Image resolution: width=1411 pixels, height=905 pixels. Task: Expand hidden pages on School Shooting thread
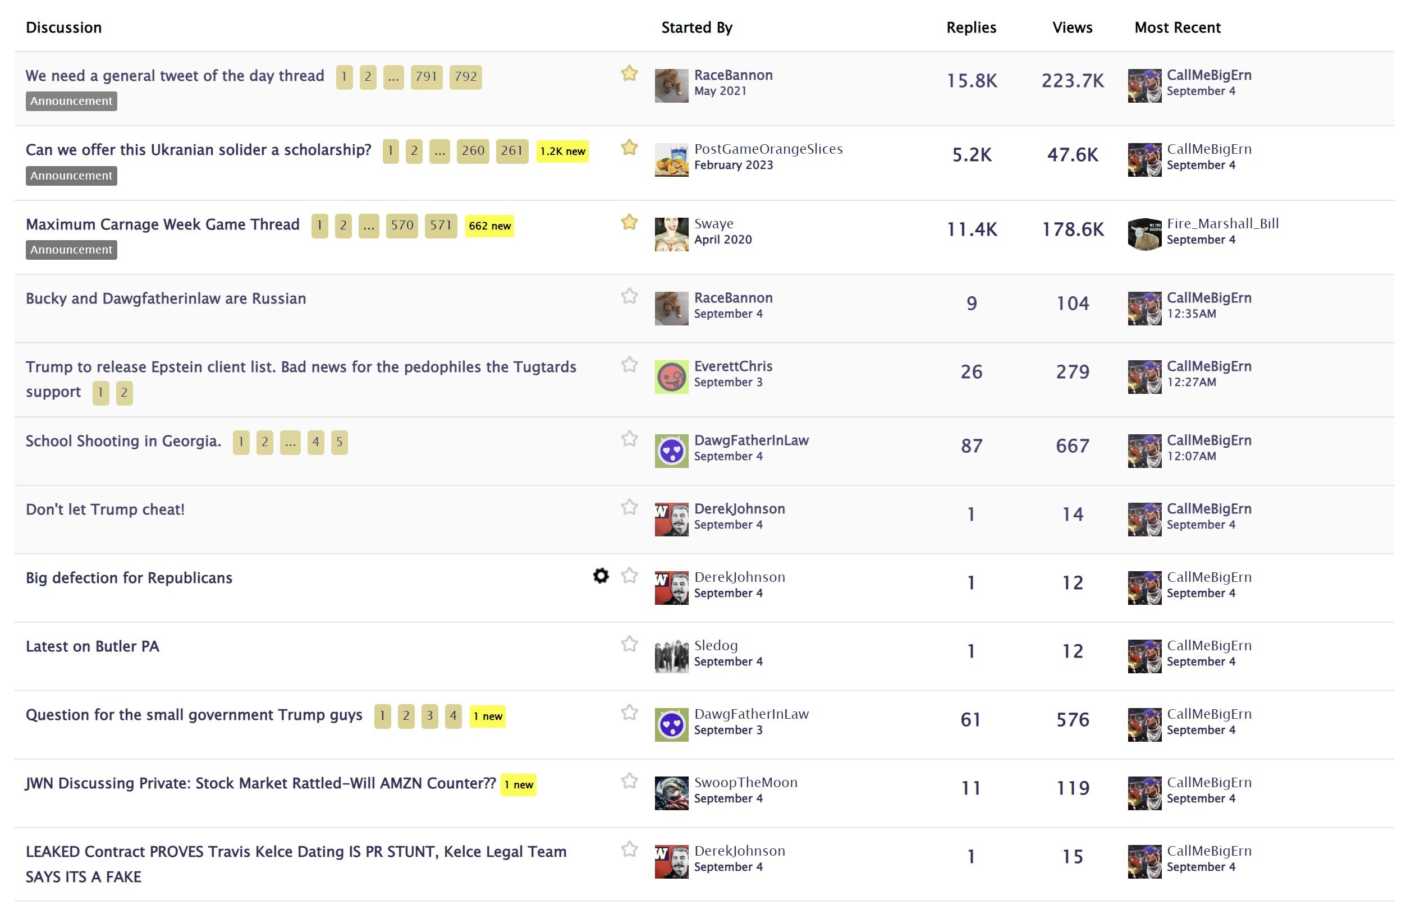pos(290,443)
